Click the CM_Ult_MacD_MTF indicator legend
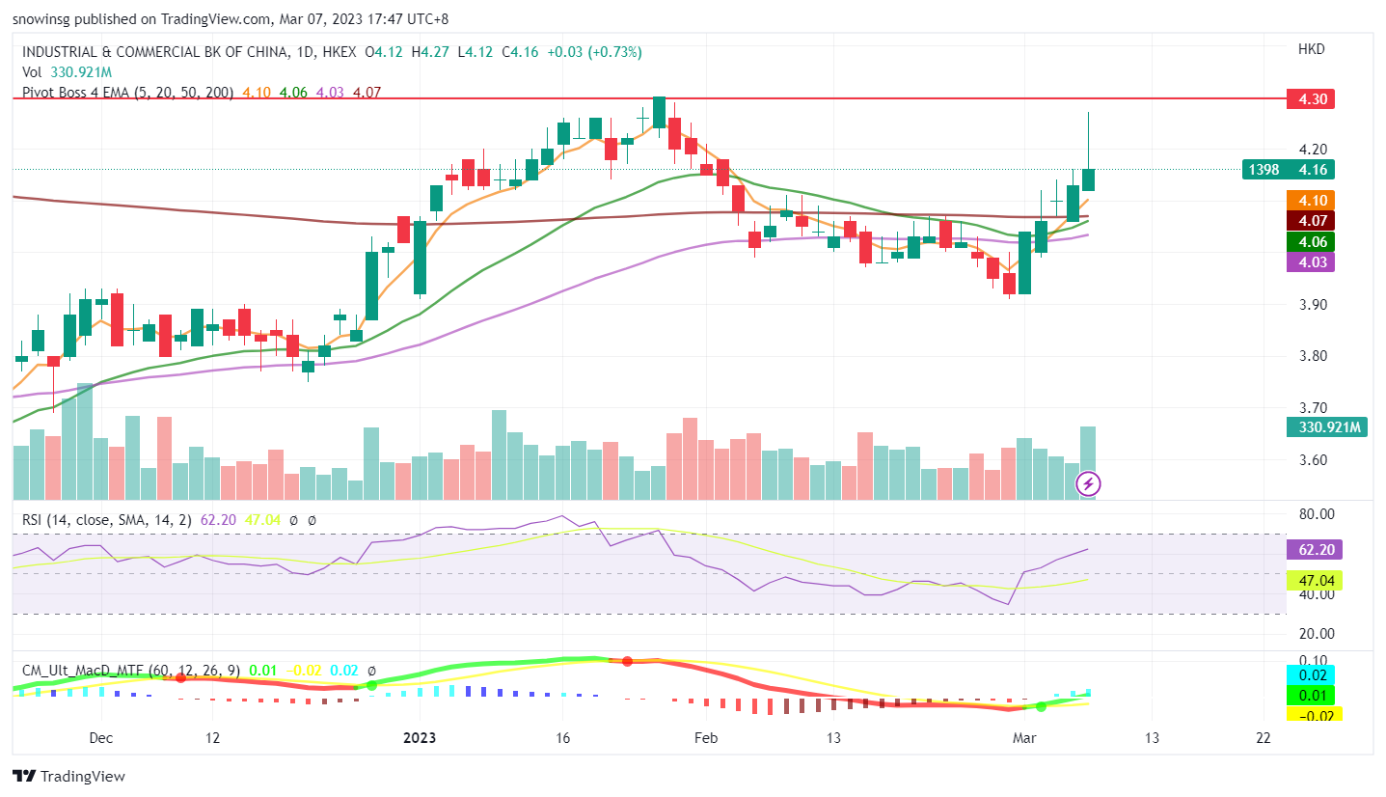 coord(132,670)
